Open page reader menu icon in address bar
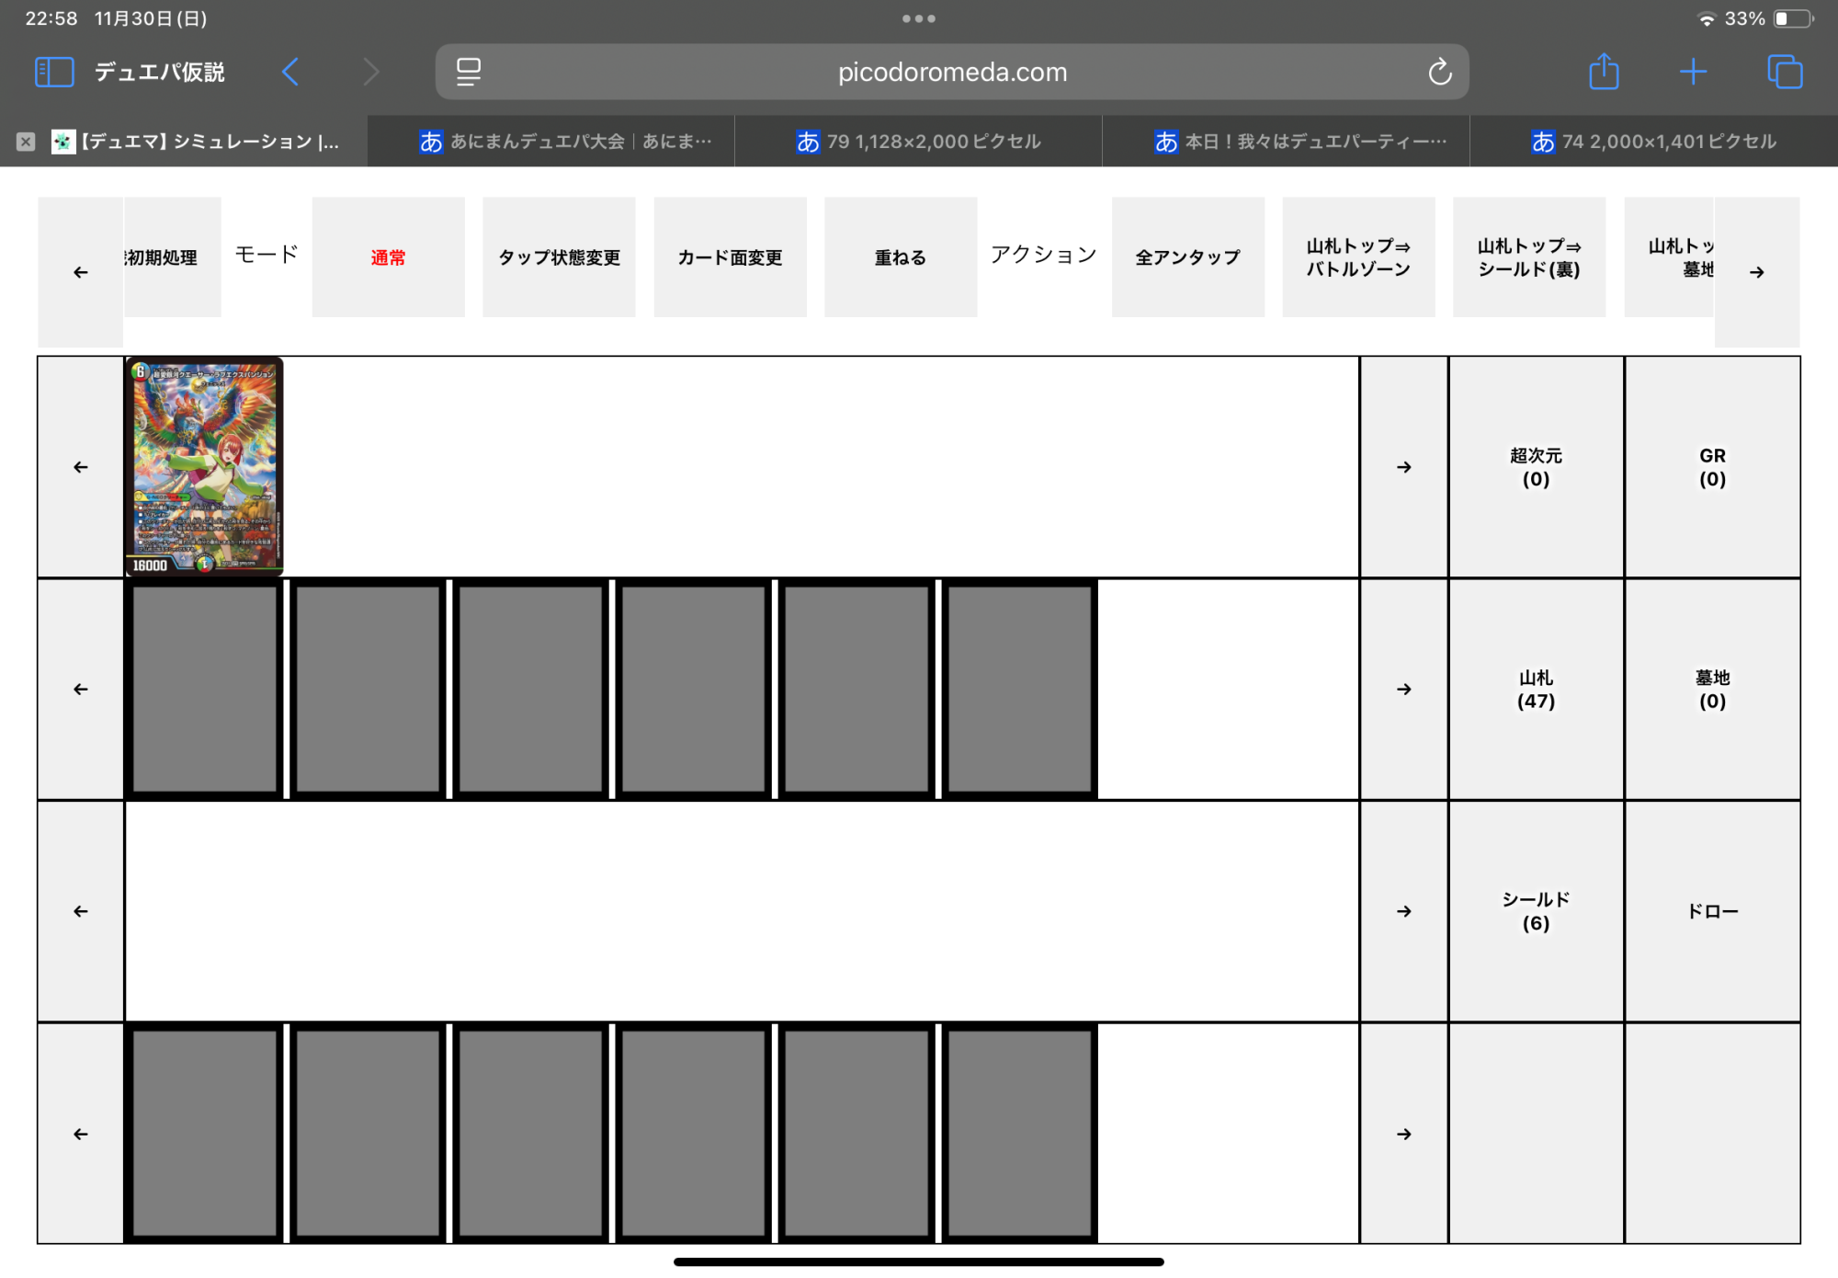The height and width of the screenshot is (1278, 1838). click(x=469, y=72)
